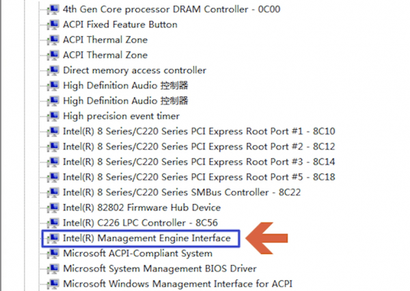Select PCI Express Root Port #2 - 8C12
Screen dimensions: 410x291
[x=199, y=146]
